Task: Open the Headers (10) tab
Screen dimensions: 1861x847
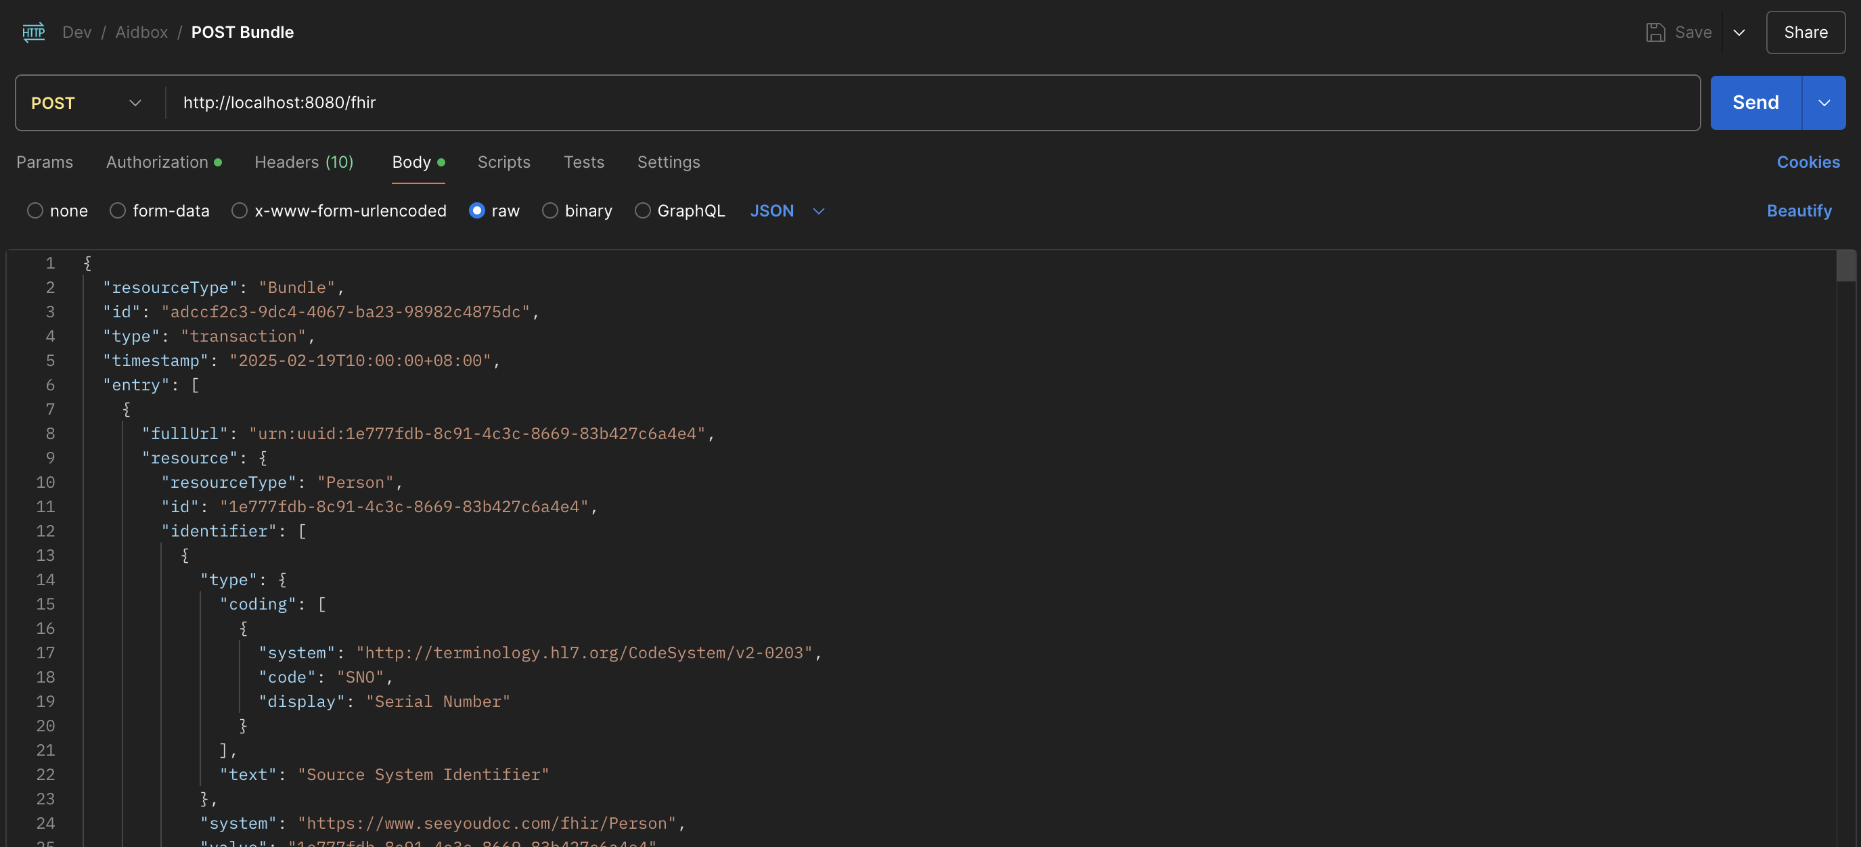Action: click(x=304, y=162)
